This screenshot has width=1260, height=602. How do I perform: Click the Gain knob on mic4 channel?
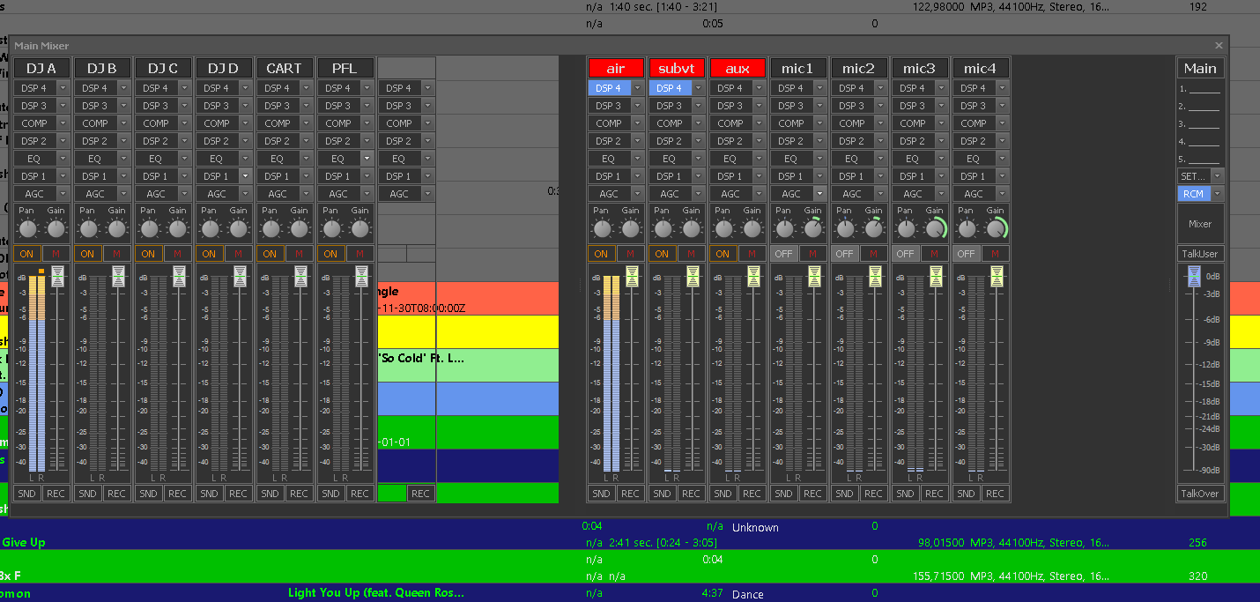click(x=995, y=229)
